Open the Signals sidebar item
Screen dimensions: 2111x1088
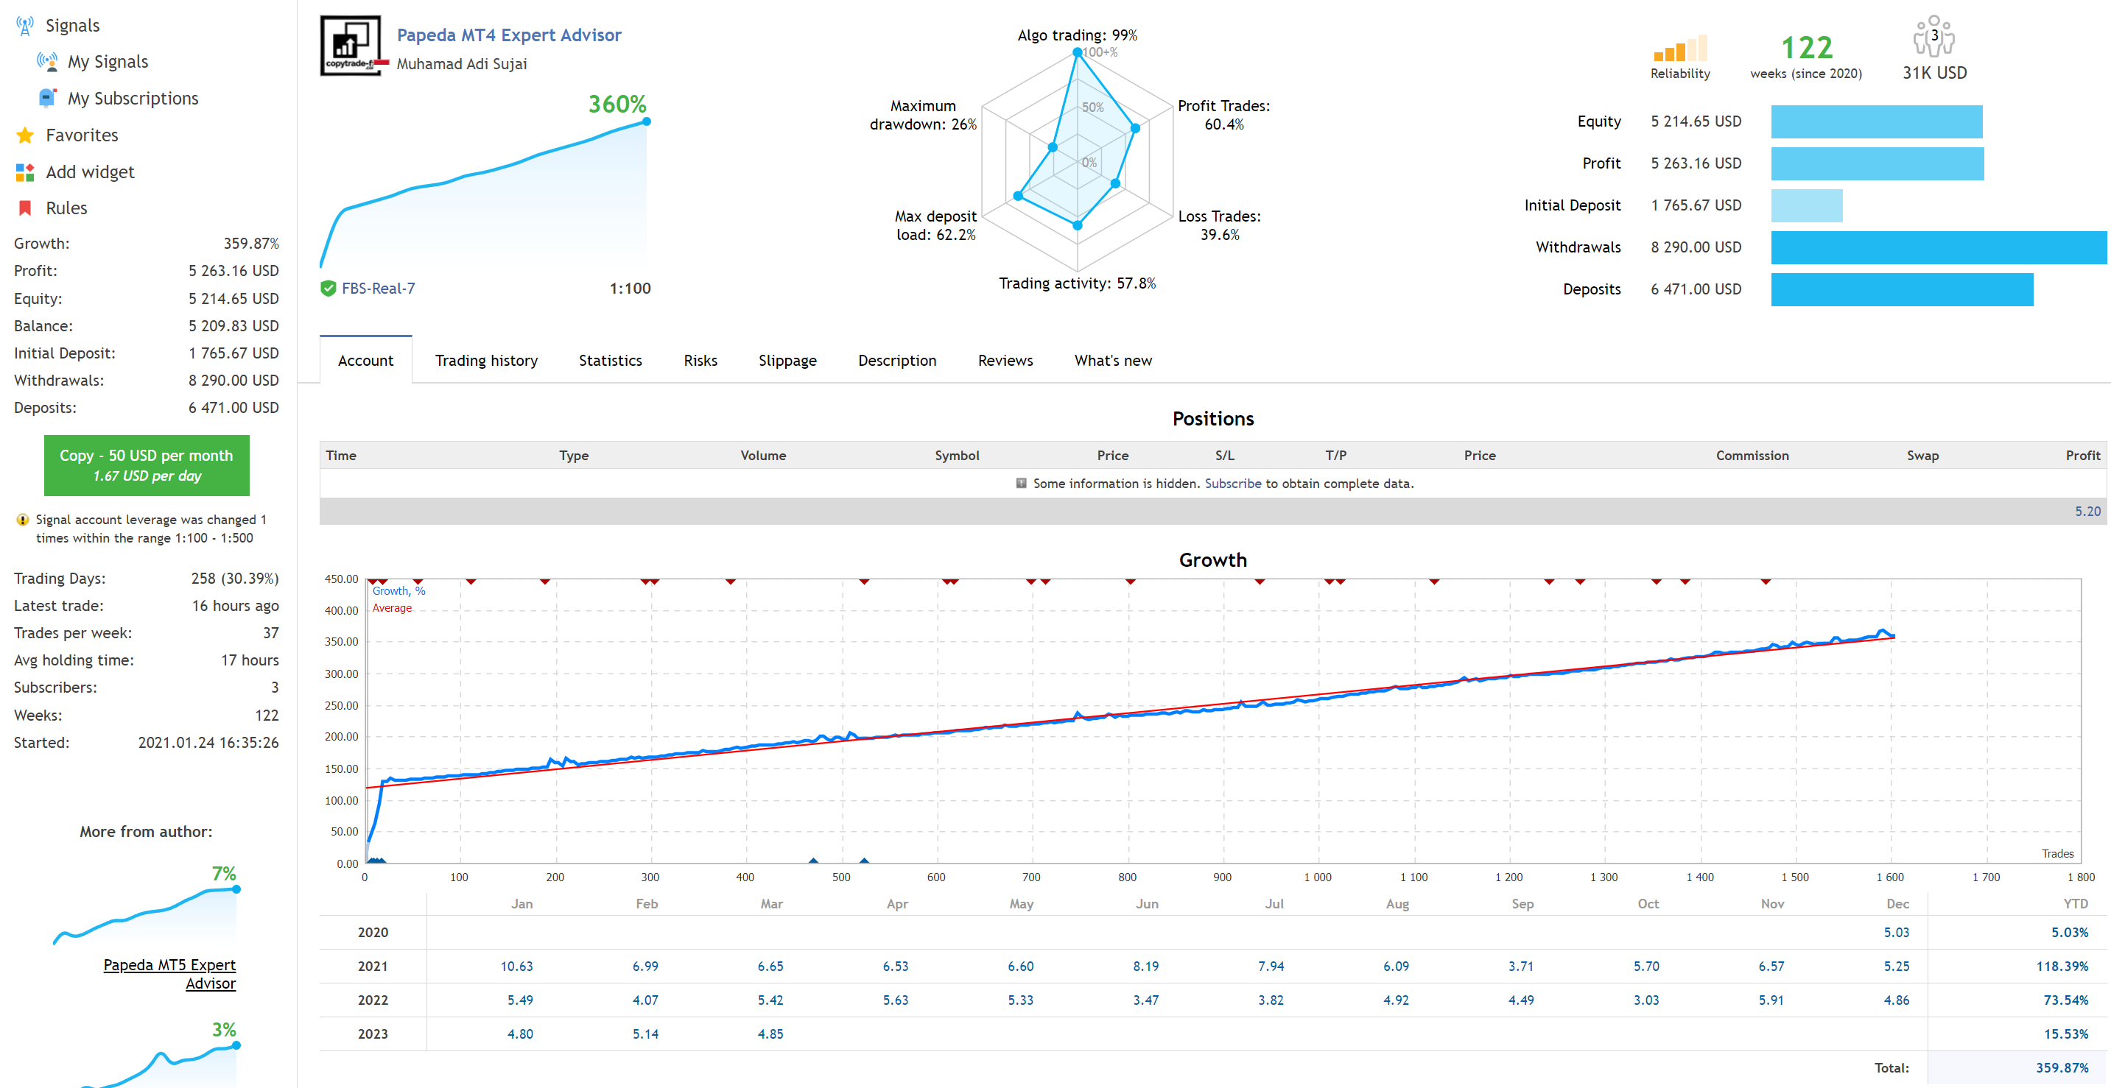[x=72, y=26]
